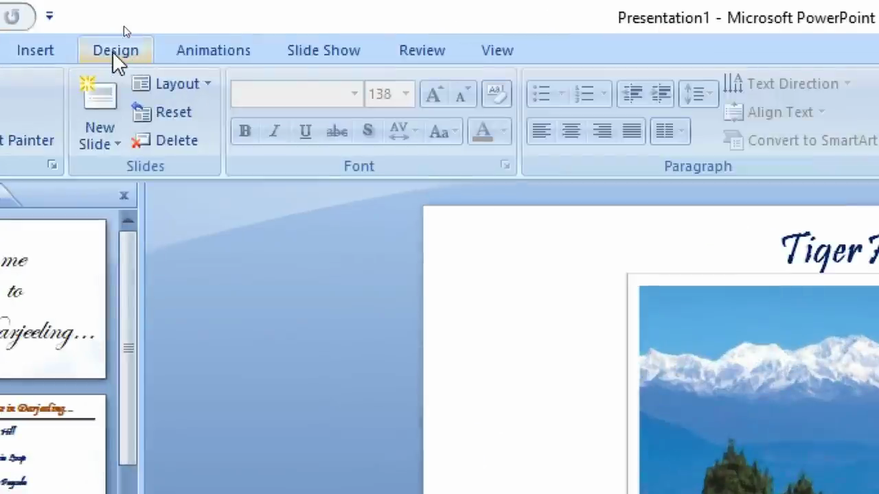
Task: Select the Welcome to Darjeeling slide thumbnail
Action: [53, 299]
